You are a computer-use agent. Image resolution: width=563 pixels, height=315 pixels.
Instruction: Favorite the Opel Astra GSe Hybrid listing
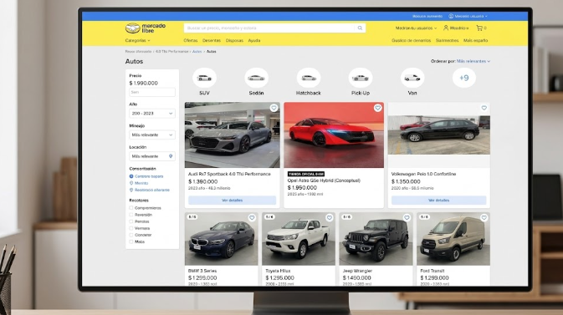[x=378, y=108]
